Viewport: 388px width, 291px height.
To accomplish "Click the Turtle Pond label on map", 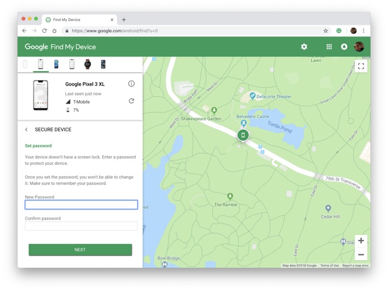I will pyautogui.click(x=280, y=127).
